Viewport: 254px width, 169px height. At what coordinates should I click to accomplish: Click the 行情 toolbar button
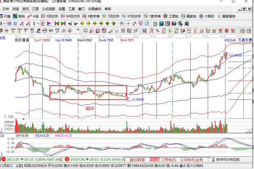[x=5, y=16]
